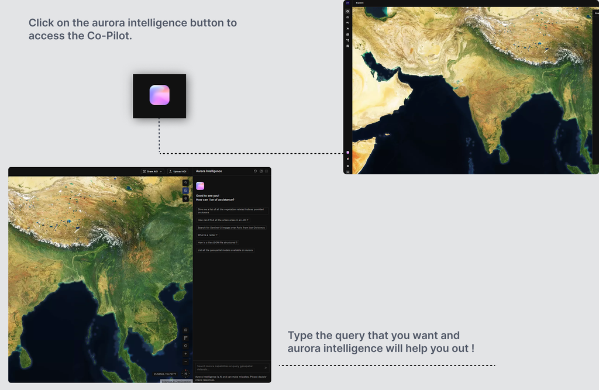
Task: Click the measure ruler icon on the map
Action: [185, 338]
